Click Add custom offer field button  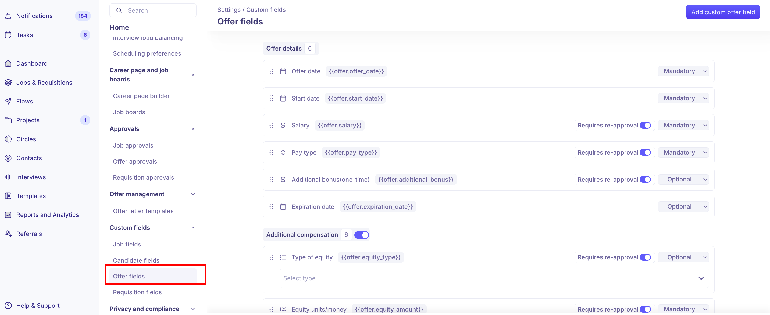[723, 12]
